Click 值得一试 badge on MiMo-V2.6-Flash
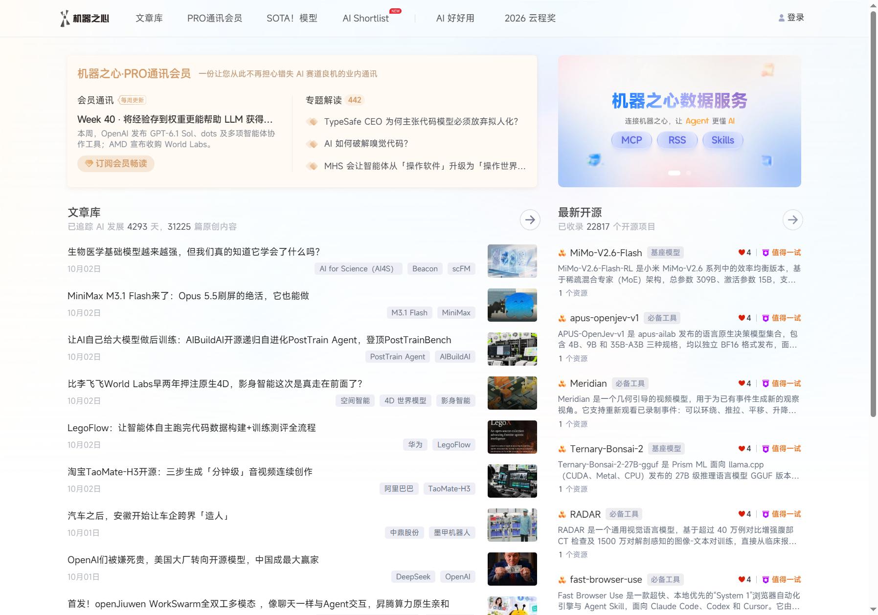This screenshot has width=878, height=615. tap(782, 253)
